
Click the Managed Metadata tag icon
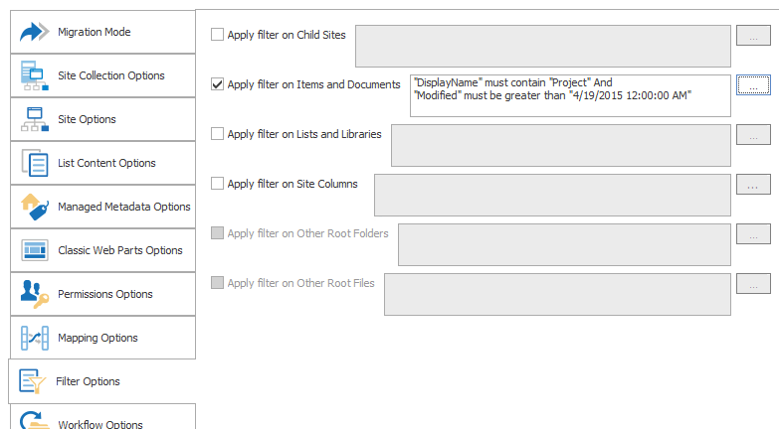pyautogui.click(x=35, y=207)
